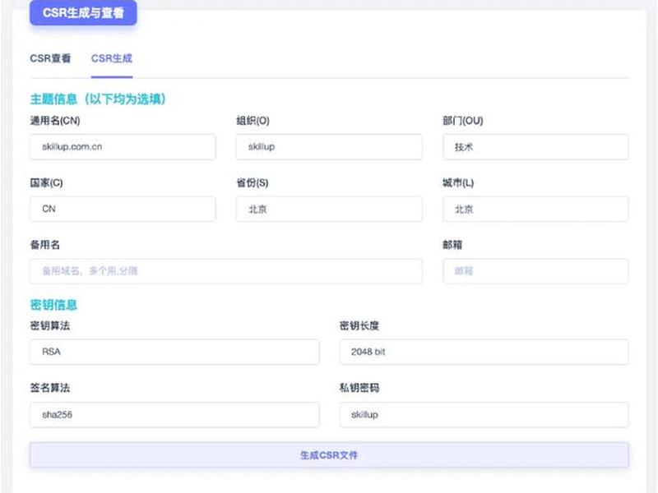Click the 签名算法 label
Screen dimensions: 658x493
50,388
